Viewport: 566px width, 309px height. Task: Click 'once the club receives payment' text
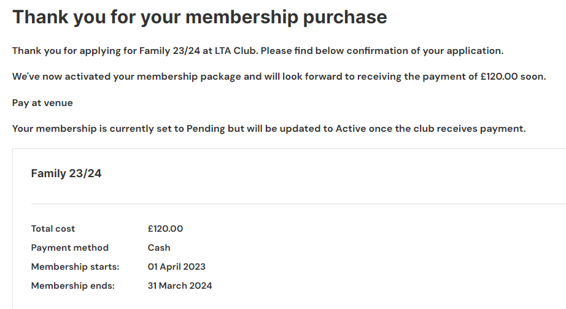pyautogui.click(x=448, y=129)
